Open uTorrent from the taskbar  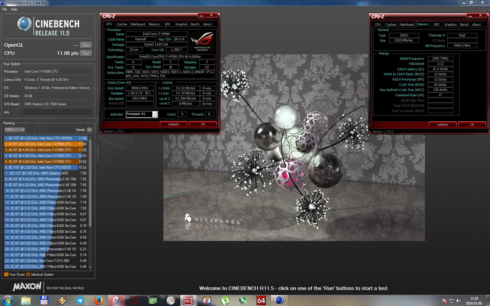225,300
